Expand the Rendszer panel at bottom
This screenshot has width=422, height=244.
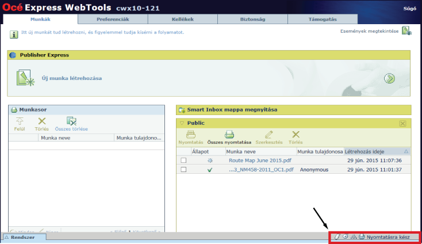click(x=24, y=237)
